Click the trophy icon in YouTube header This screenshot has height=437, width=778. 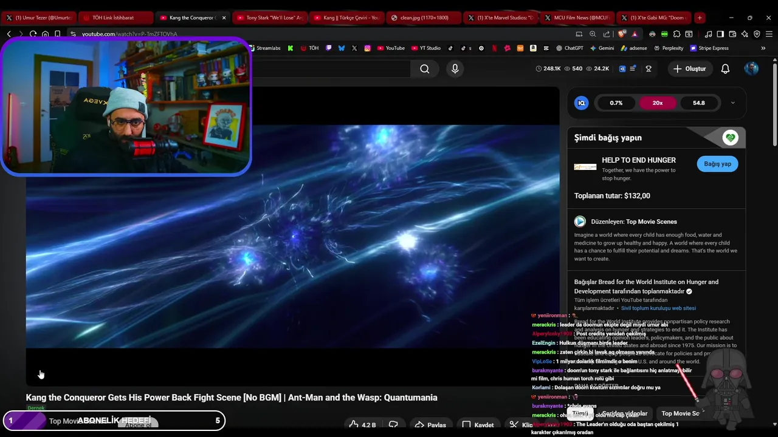[649, 69]
